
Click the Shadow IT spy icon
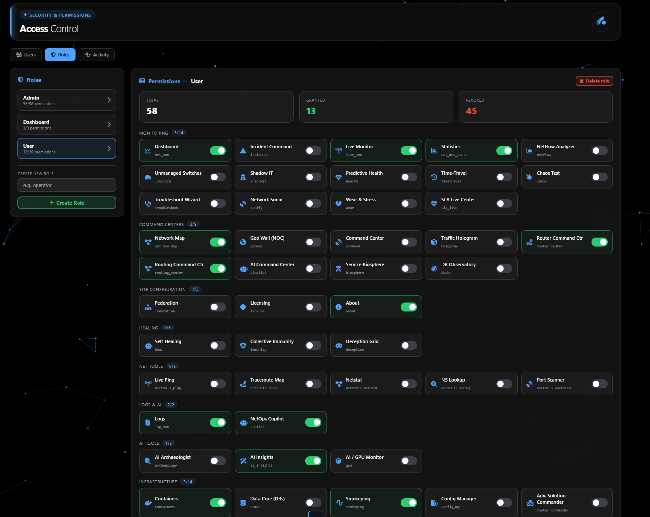243,177
